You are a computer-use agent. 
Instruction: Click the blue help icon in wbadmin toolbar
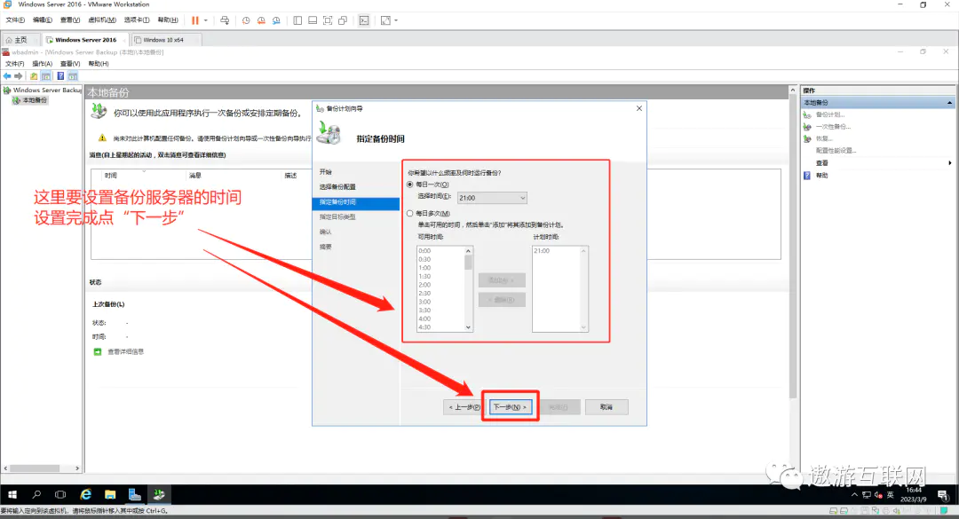point(60,76)
